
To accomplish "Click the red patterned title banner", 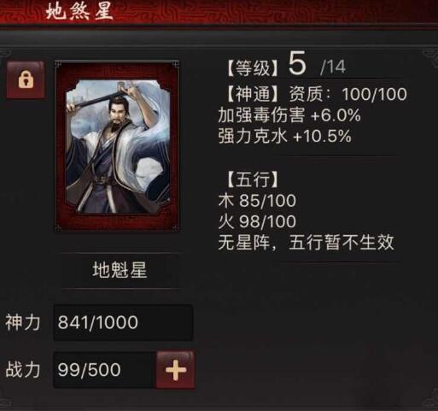I will click(219, 12).
